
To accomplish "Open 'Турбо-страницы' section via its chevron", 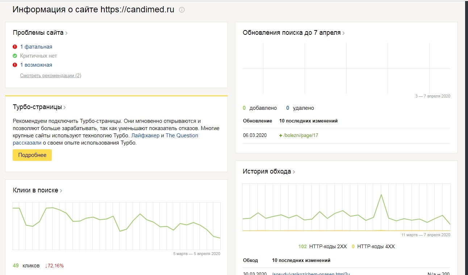I will (x=65, y=108).
